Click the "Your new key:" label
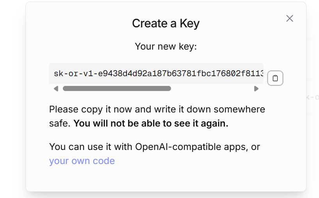 (x=166, y=46)
